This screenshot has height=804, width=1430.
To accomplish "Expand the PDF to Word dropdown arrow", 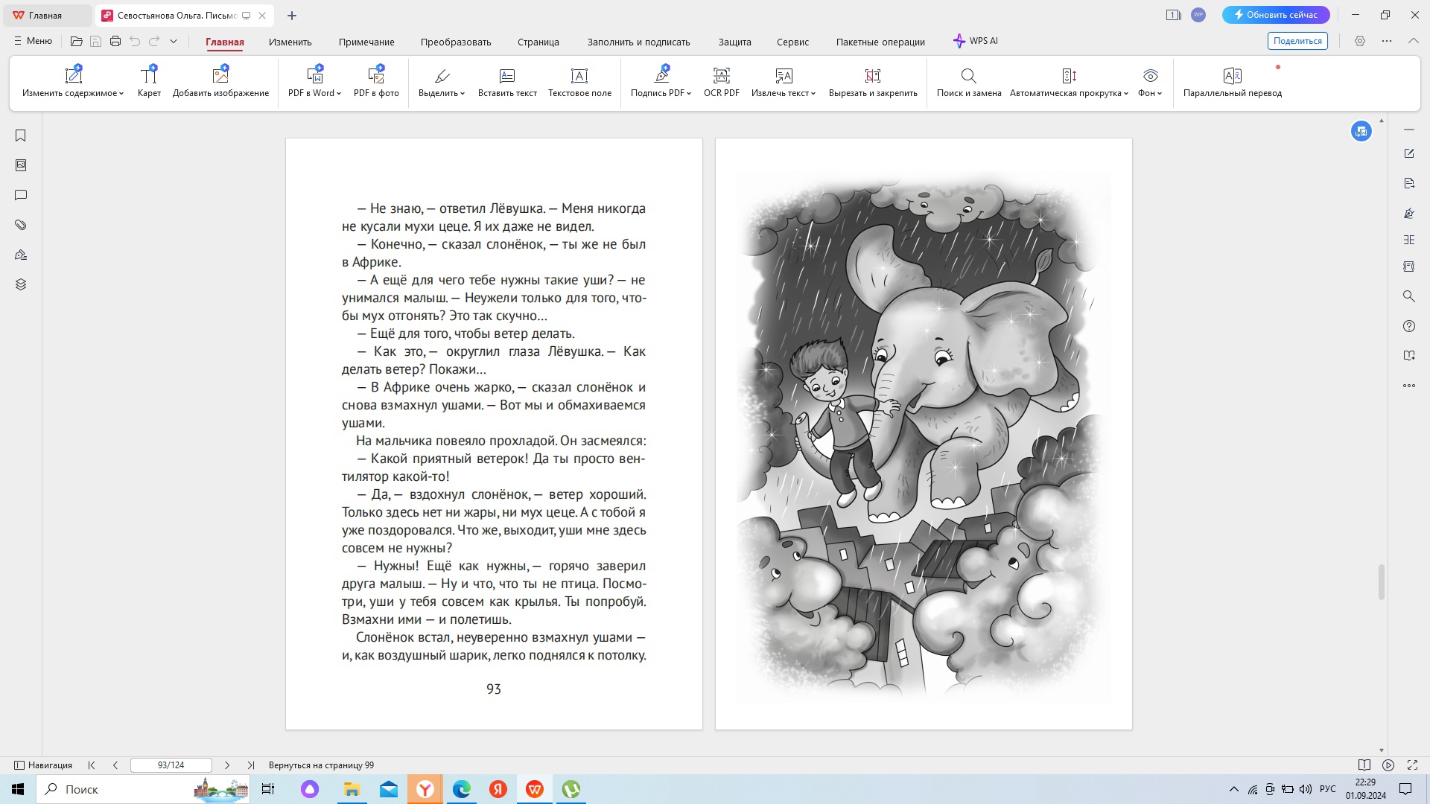I will [339, 94].
